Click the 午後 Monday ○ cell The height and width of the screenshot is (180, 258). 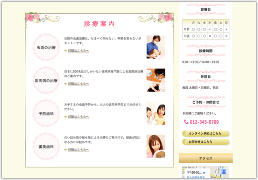[x=193, y=36]
